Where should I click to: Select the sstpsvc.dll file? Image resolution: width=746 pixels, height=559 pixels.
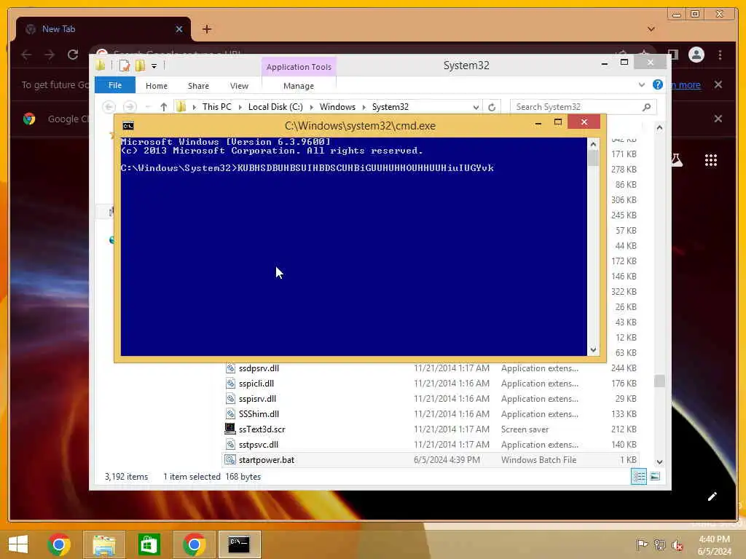tap(430, 445)
